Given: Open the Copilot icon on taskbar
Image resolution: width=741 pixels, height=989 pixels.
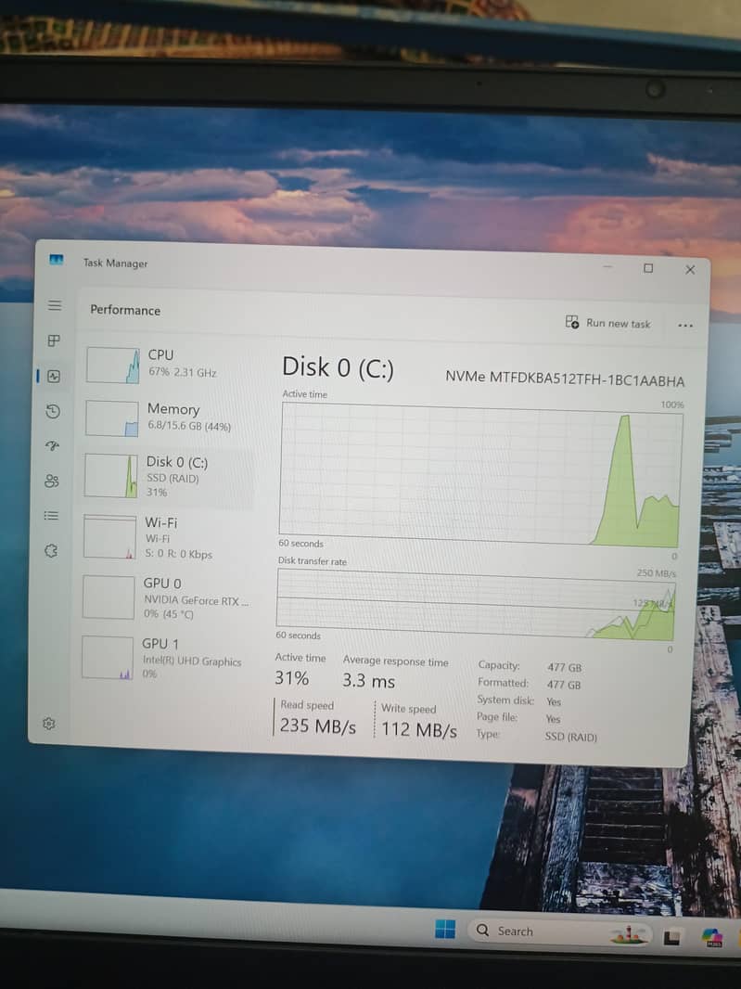Looking at the screenshot, I should pyautogui.click(x=712, y=938).
